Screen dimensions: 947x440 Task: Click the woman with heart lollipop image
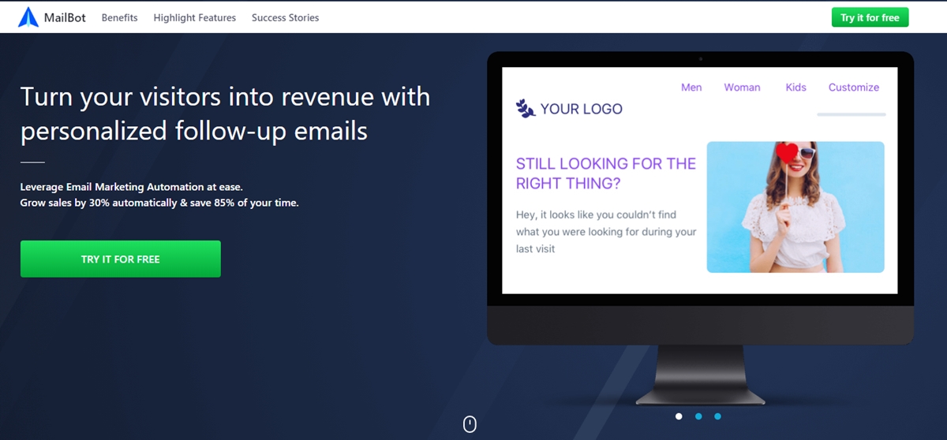795,207
